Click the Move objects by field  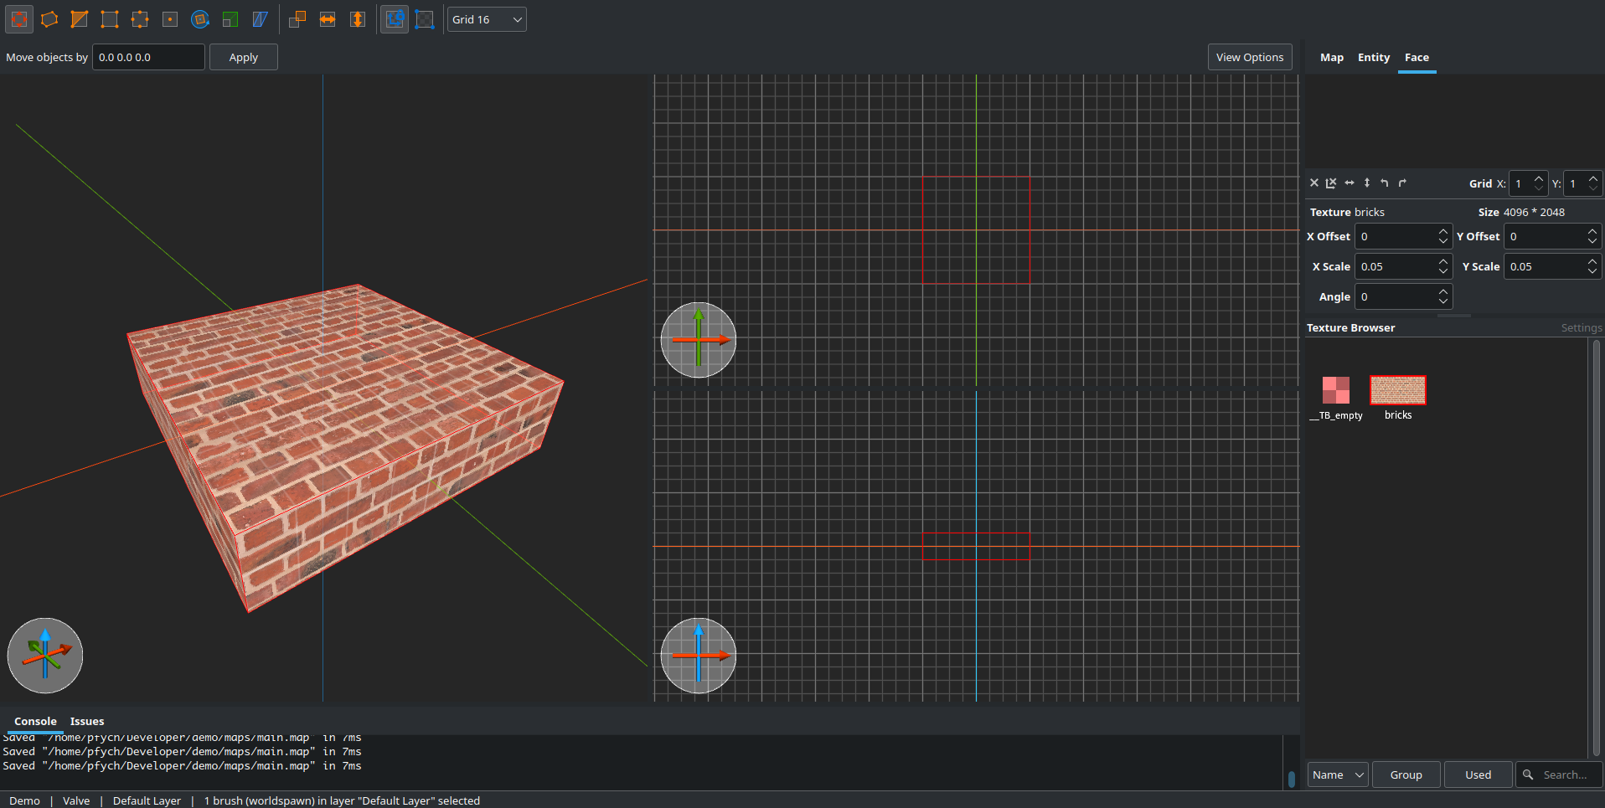pyautogui.click(x=148, y=57)
